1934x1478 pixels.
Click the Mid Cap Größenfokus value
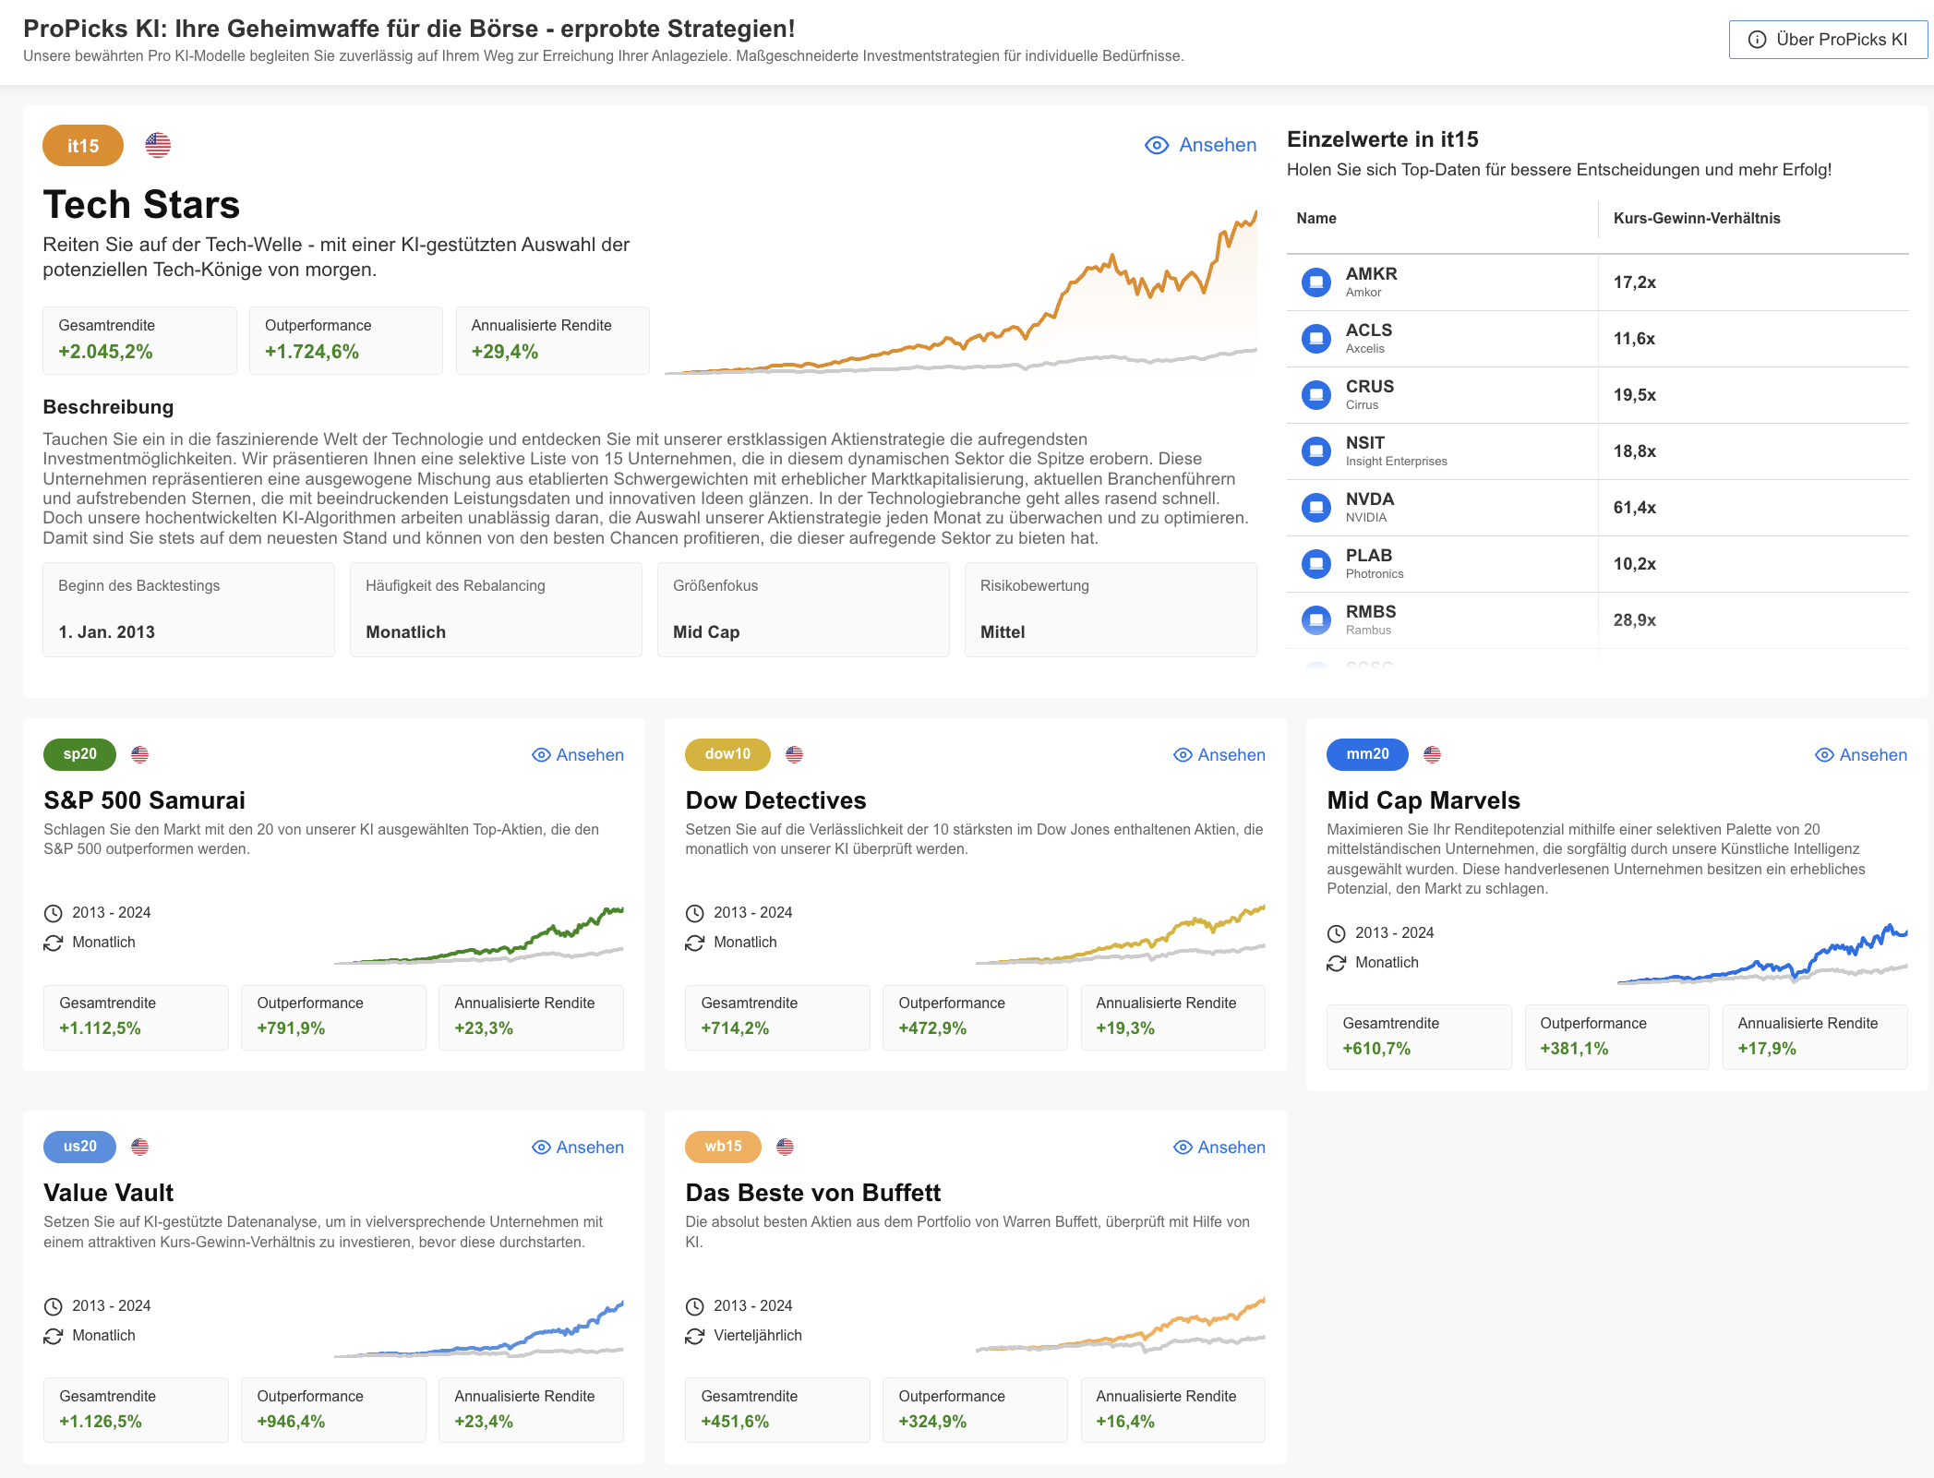[x=706, y=632]
